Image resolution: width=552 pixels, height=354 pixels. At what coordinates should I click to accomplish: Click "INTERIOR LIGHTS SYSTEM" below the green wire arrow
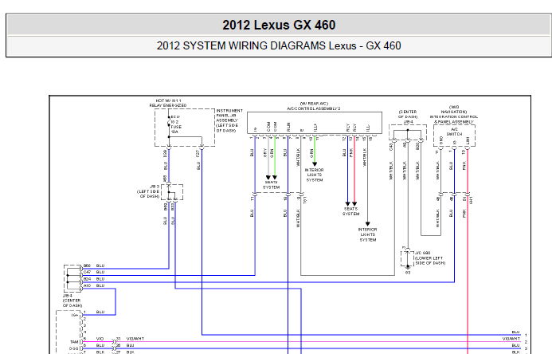tap(315, 175)
